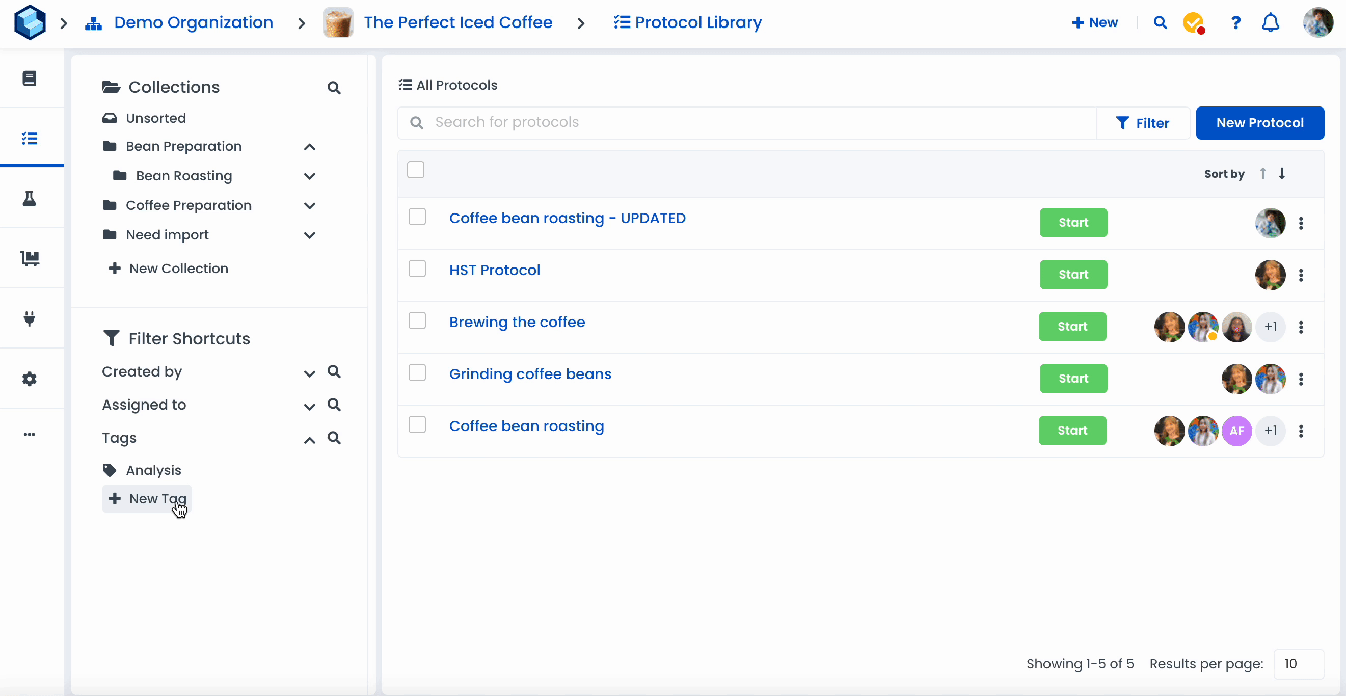The width and height of the screenshot is (1346, 696).
Task: Click the New Protocol button
Action: (x=1260, y=123)
